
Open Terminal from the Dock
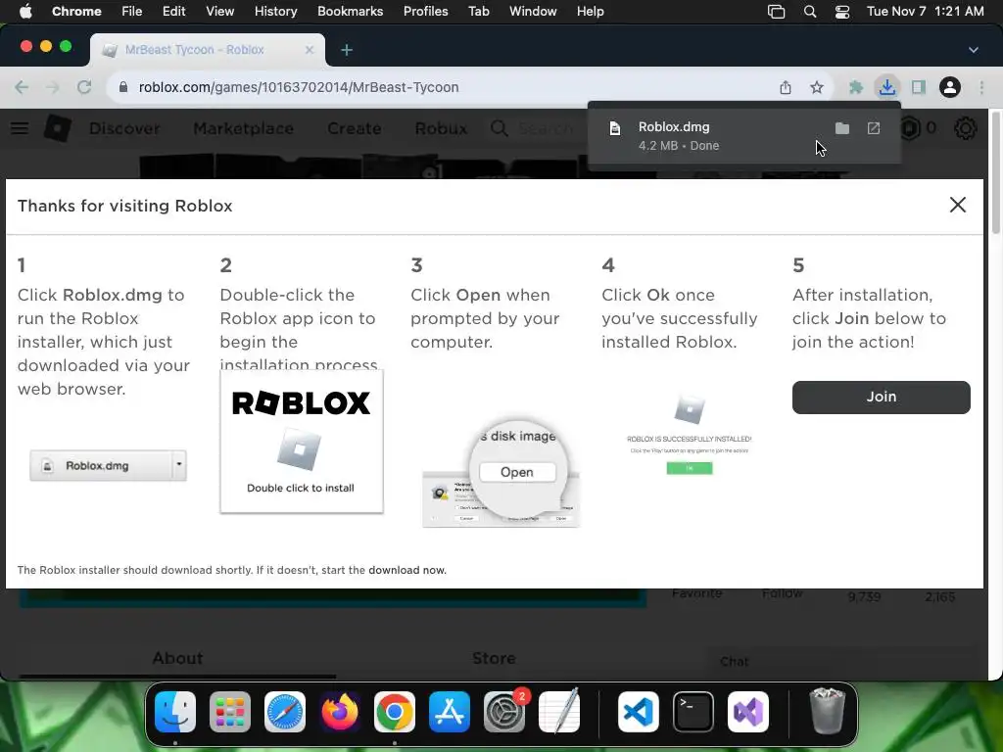[x=693, y=711]
